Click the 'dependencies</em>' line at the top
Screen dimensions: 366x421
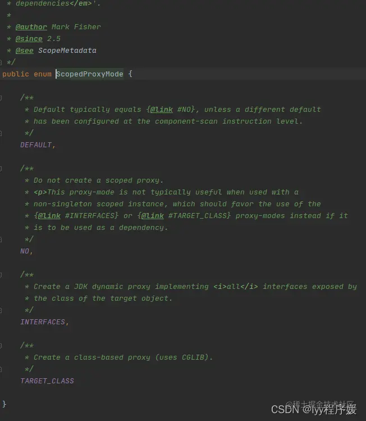(x=58, y=3)
